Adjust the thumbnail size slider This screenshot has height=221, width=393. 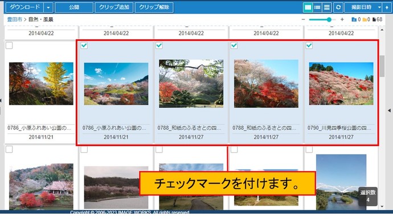coord(329,19)
